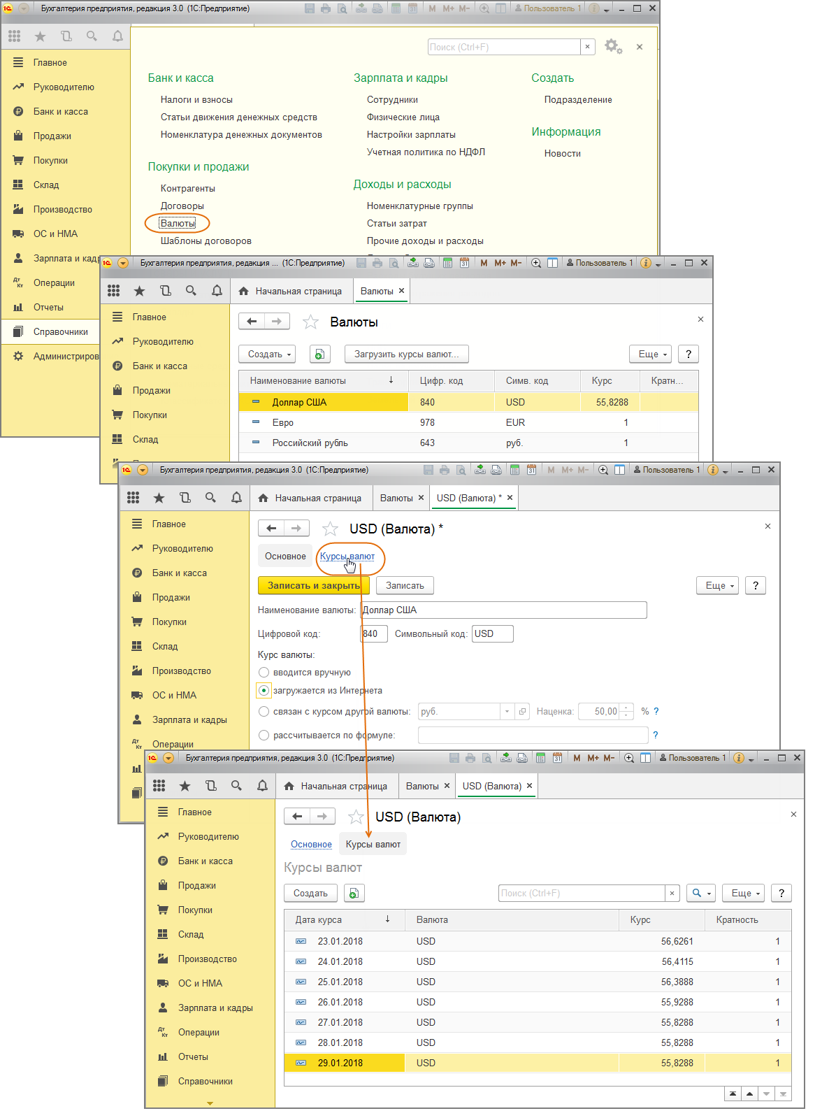The width and height of the screenshot is (836, 1111).
Task: Click save icon in bottom window title bar
Action: tap(454, 758)
